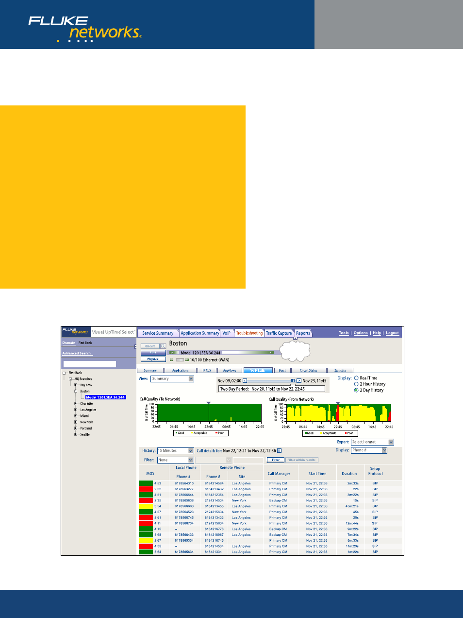Click the cloud network icon near Boston
This screenshot has height=618, width=463.
pos(295,351)
